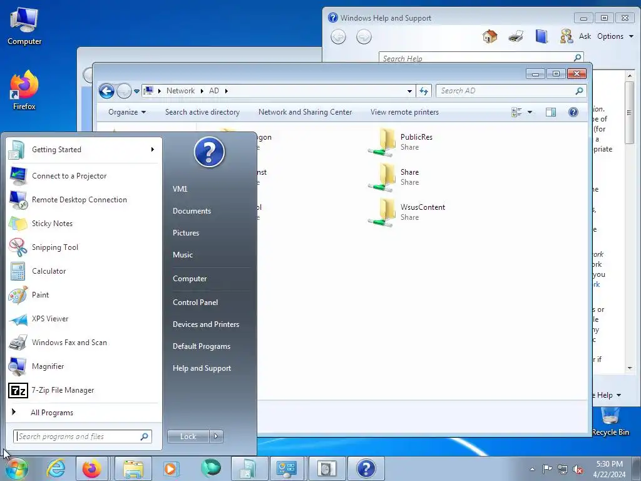Click the Lock button

point(188,437)
